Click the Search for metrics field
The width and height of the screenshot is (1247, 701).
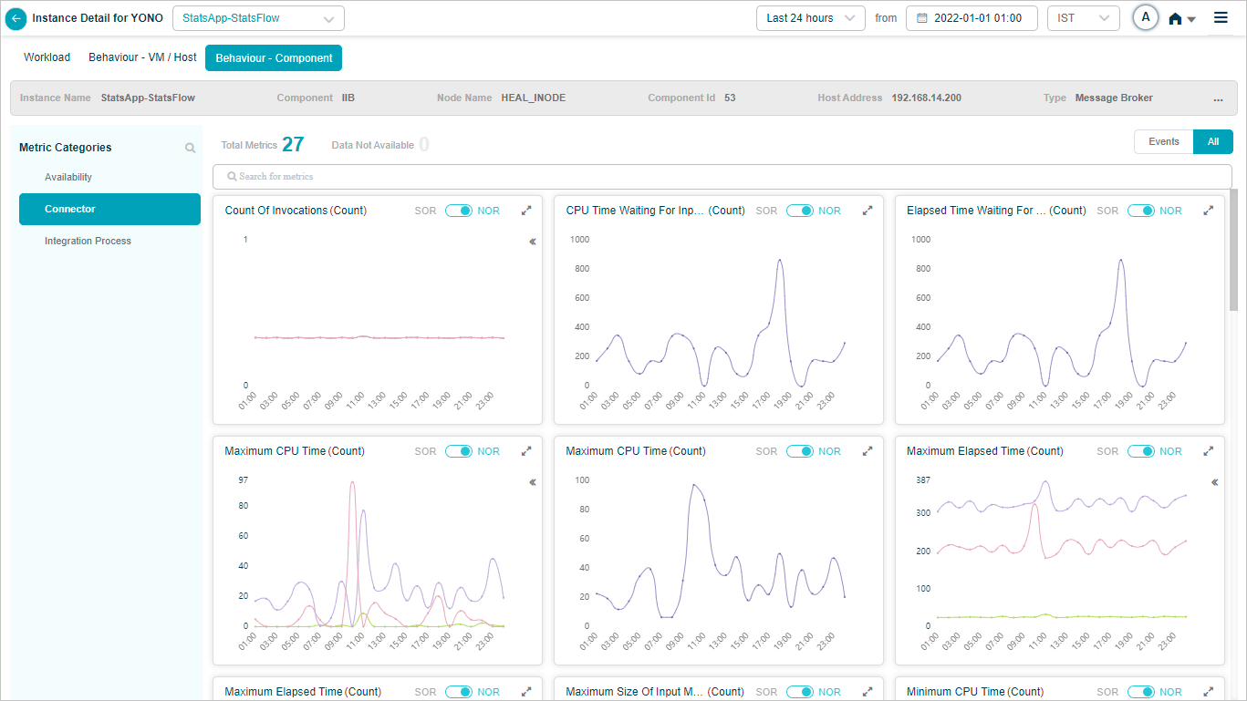tap(722, 176)
